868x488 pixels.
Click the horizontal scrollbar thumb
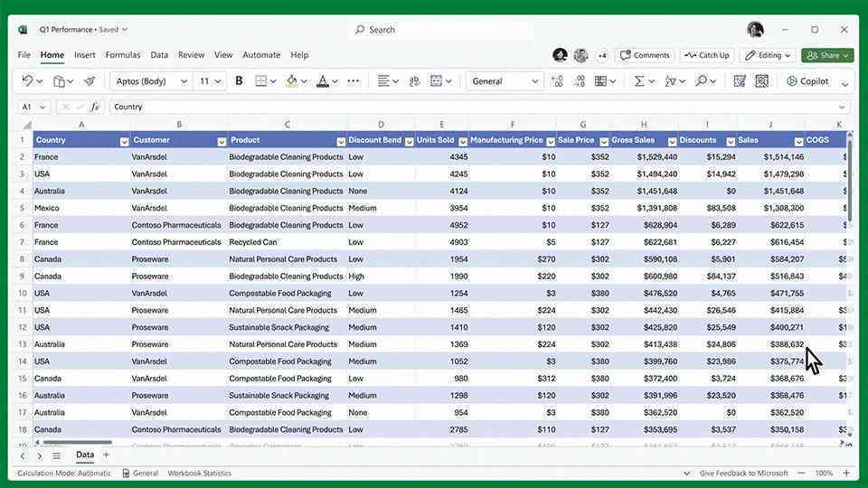coord(77,442)
